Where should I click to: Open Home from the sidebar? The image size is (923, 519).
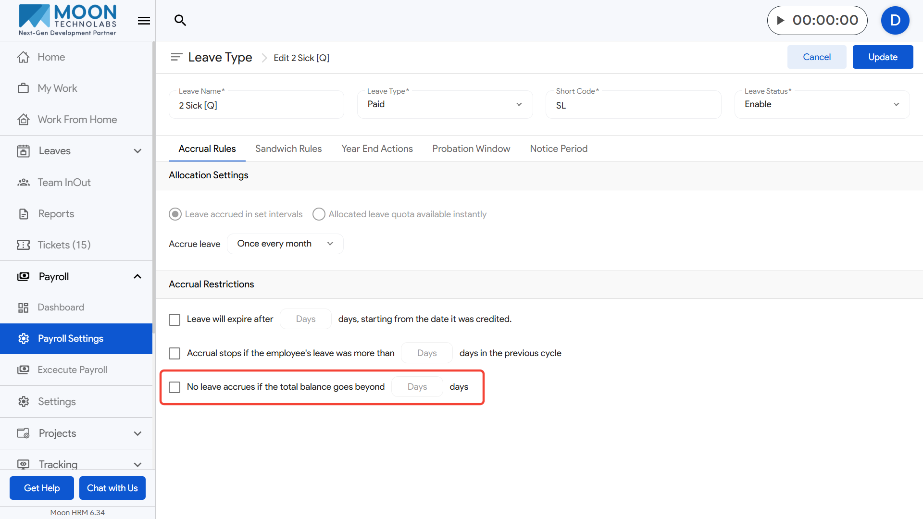tap(51, 57)
